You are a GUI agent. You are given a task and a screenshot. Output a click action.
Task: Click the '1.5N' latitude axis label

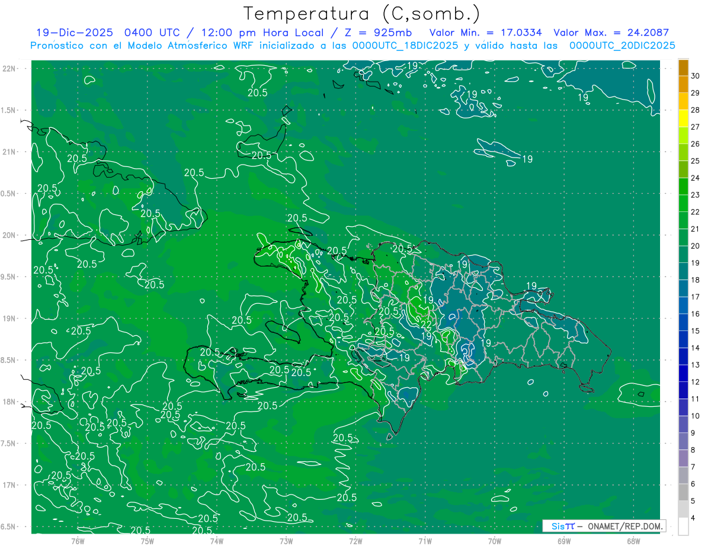(8, 110)
